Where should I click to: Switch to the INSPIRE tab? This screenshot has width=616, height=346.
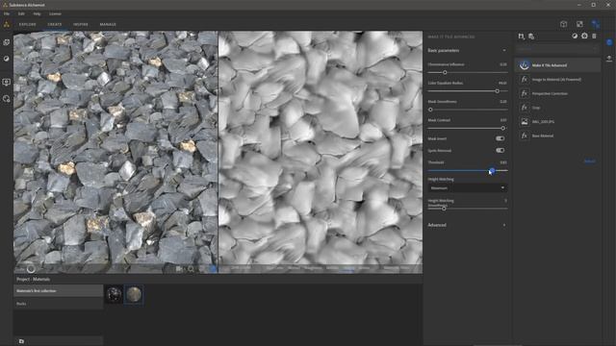point(81,24)
